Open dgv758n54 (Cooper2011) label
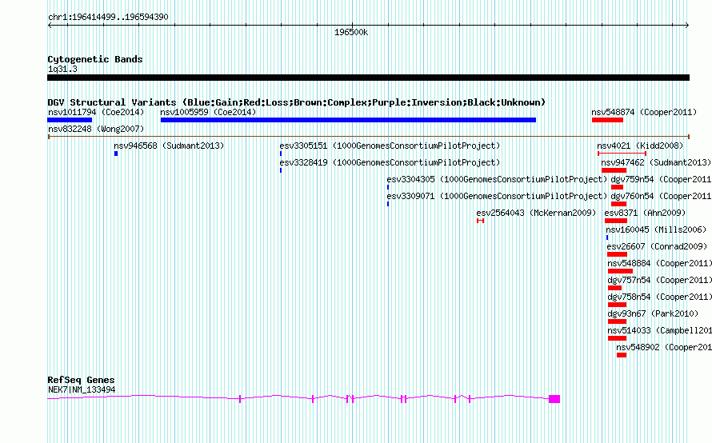 click(660, 297)
